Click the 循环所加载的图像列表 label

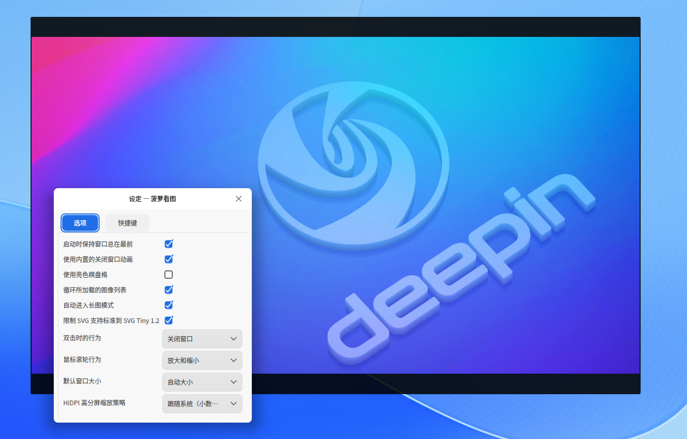(x=95, y=290)
